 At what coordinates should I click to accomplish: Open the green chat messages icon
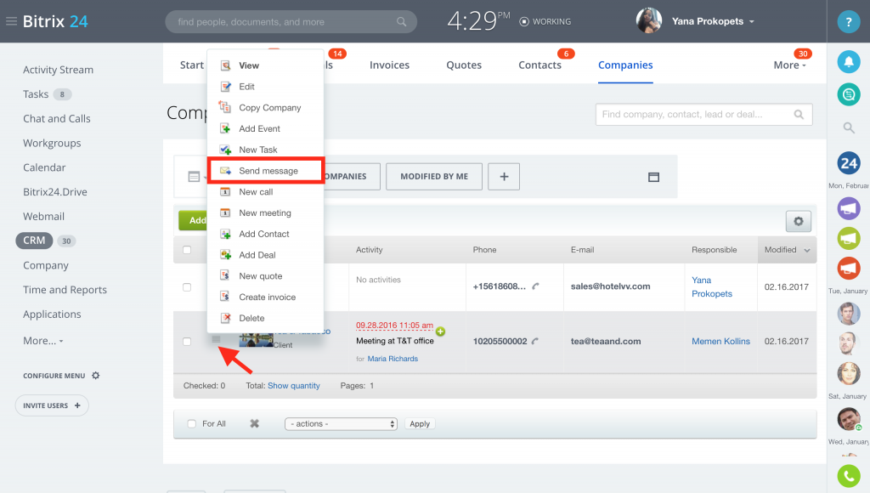849,94
